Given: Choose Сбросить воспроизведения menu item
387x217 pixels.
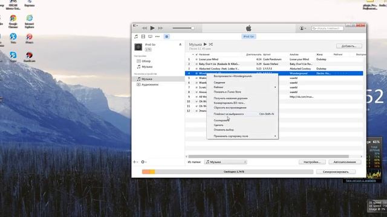Looking at the screenshot, I should point(230,107).
